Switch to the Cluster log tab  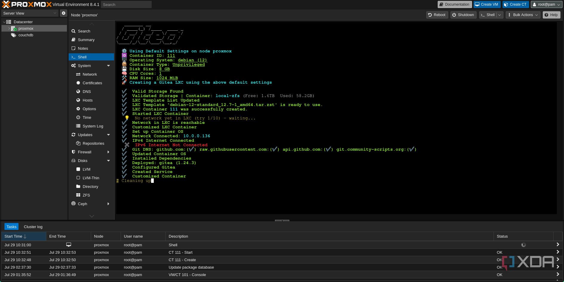(x=33, y=227)
